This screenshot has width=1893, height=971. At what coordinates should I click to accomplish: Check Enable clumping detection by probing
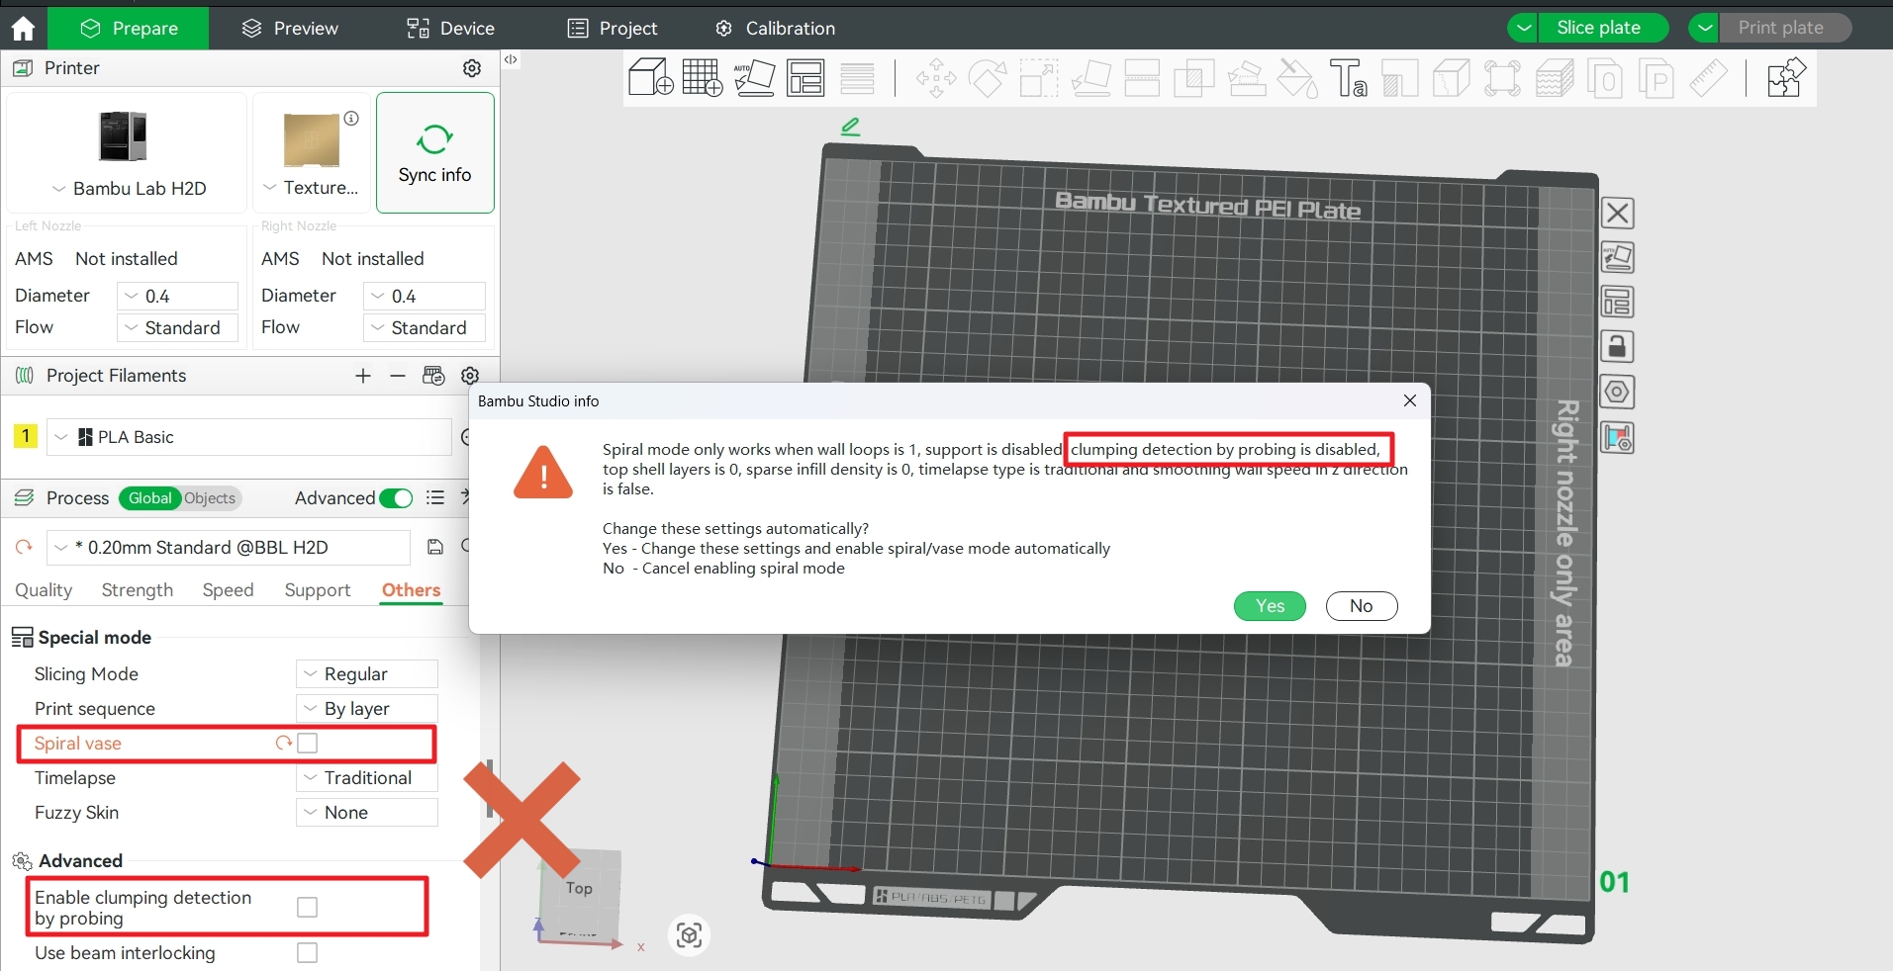click(x=308, y=908)
